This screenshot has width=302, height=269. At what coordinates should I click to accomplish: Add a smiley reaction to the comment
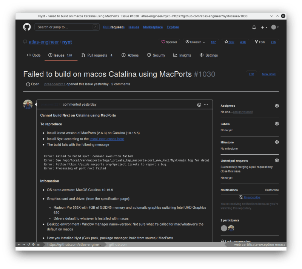click(199, 105)
